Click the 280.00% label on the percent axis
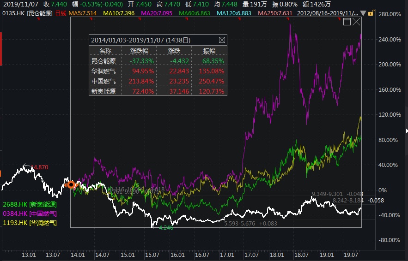The image size is (408, 261). (x=390, y=14)
